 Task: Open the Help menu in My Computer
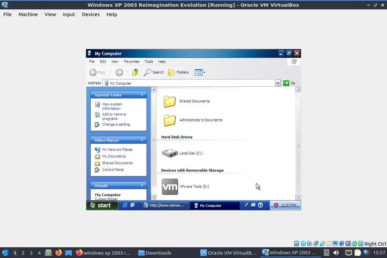click(x=162, y=61)
